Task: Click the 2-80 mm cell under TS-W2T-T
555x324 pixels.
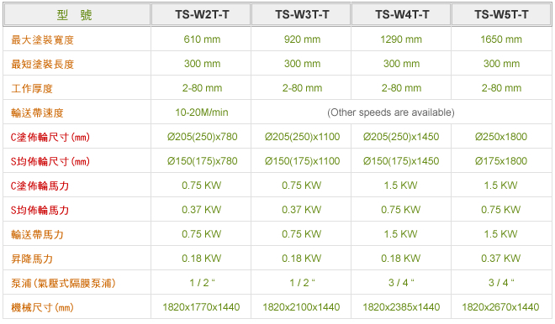Action: click(x=202, y=88)
